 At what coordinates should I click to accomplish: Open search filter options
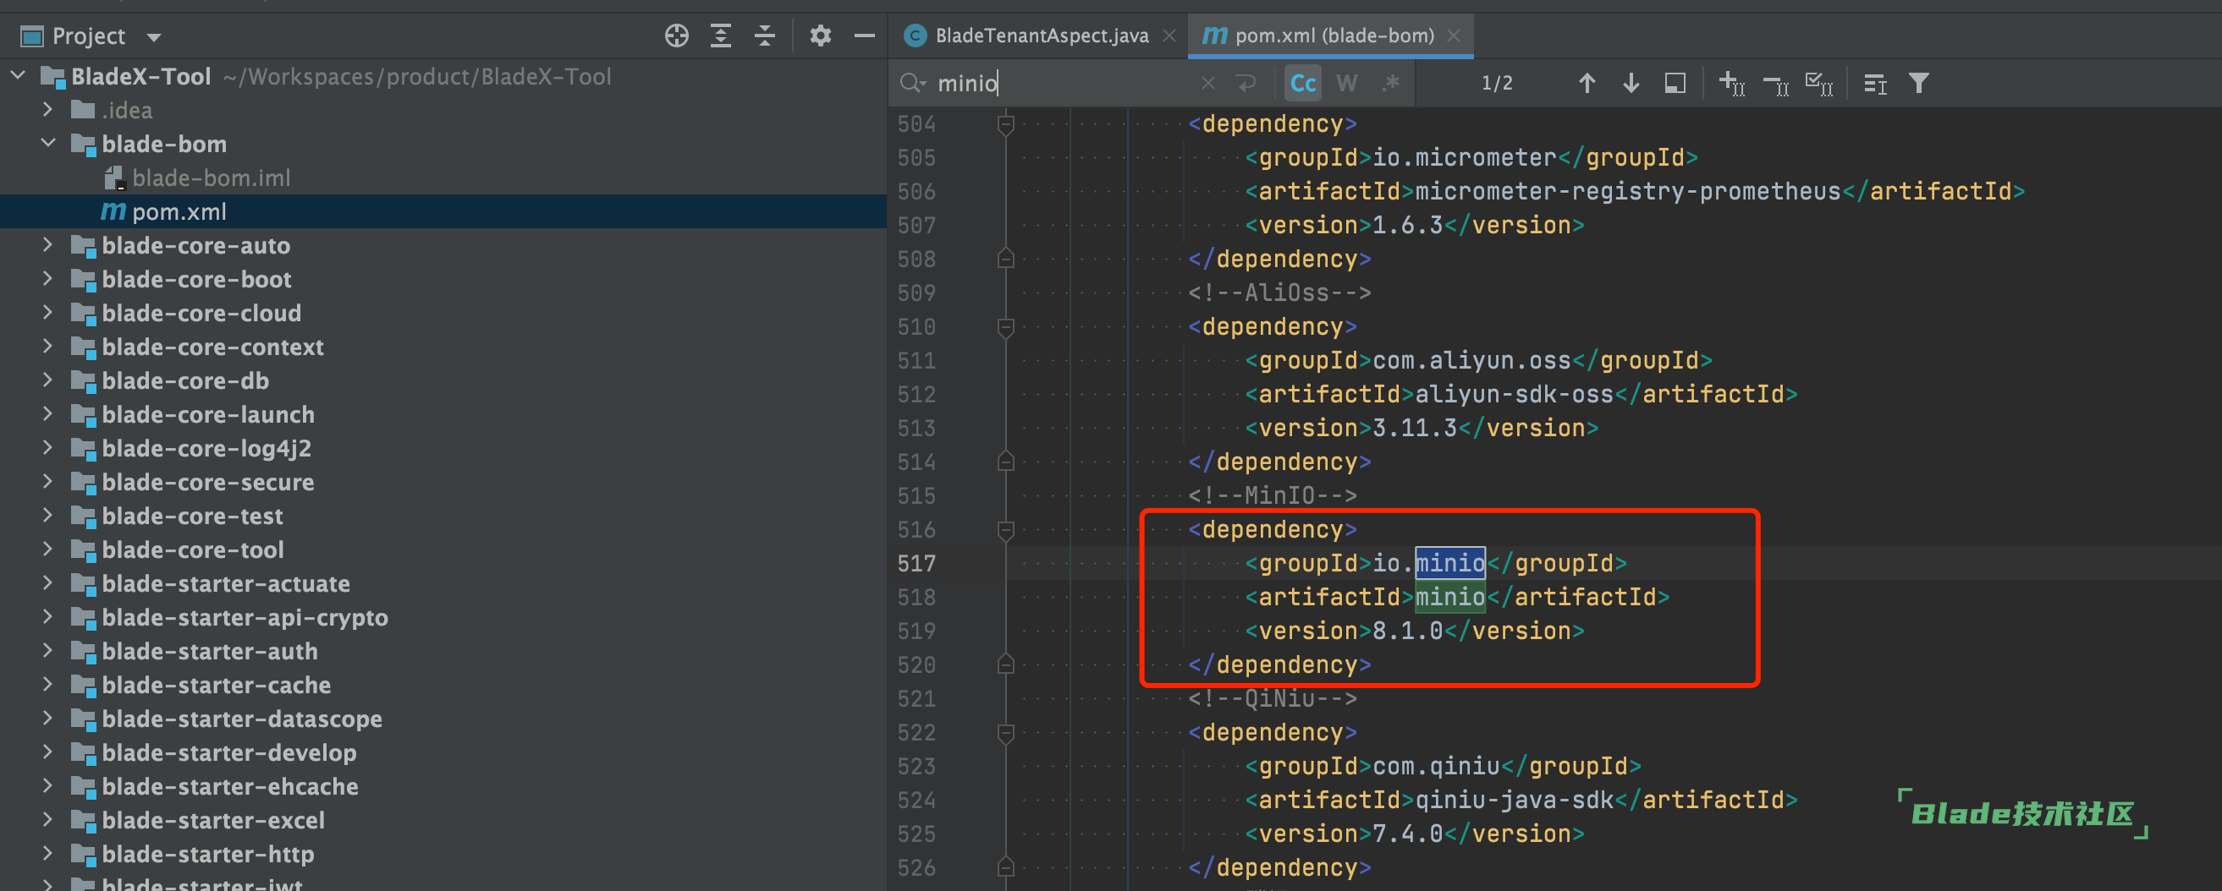[1918, 83]
